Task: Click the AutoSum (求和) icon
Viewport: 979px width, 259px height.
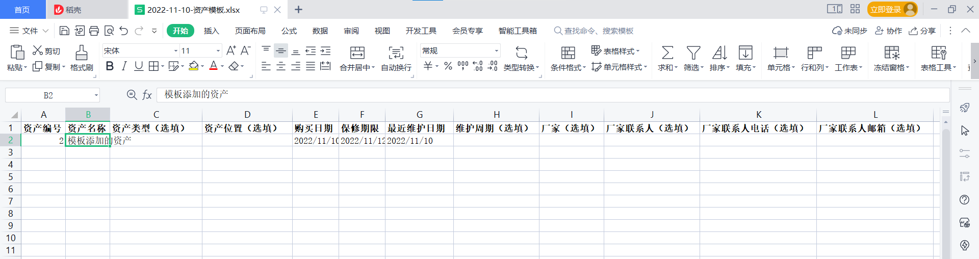Action: click(x=667, y=53)
